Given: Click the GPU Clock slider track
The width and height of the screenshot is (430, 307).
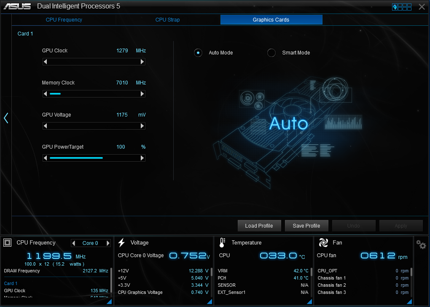Looking at the screenshot, I should click(94, 62).
